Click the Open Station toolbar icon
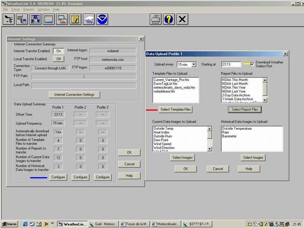Viewport: 304px width, 228px height. point(8,19)
